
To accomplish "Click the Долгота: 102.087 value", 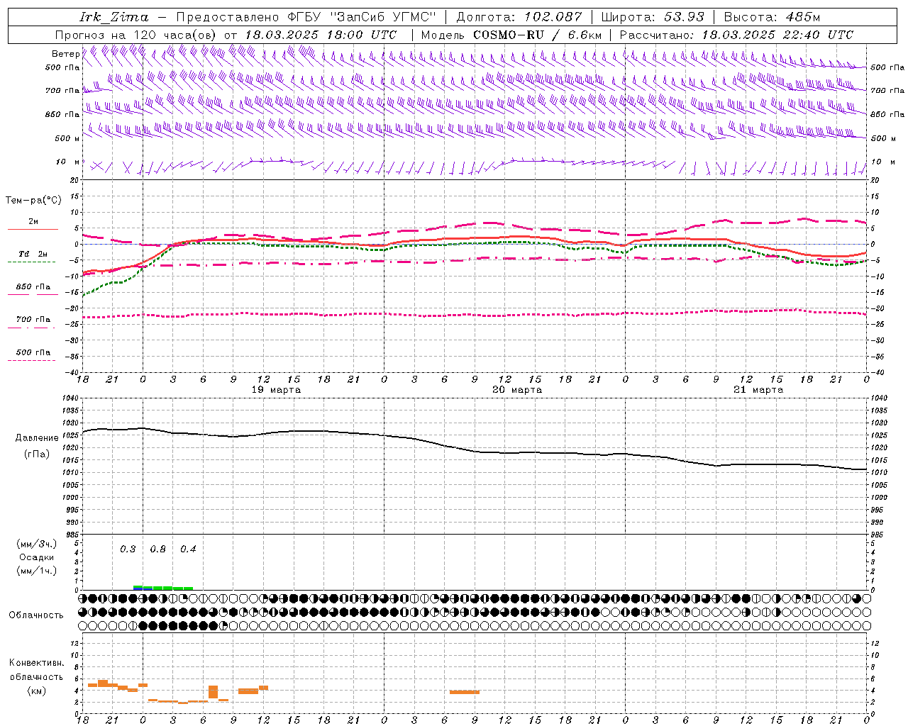I will tap(519, 17).
